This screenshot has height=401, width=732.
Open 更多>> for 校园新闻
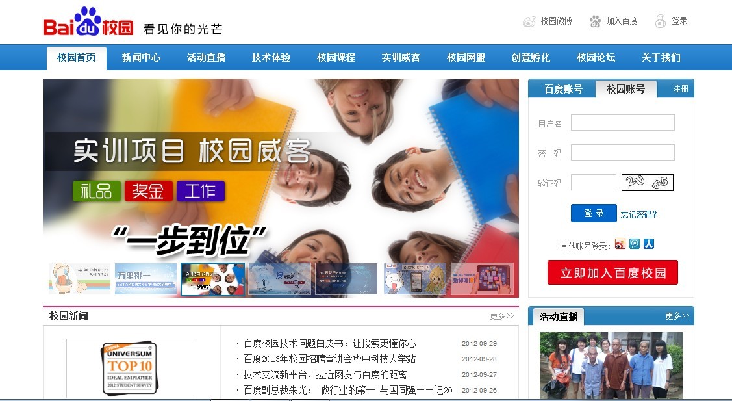(502, 316)
